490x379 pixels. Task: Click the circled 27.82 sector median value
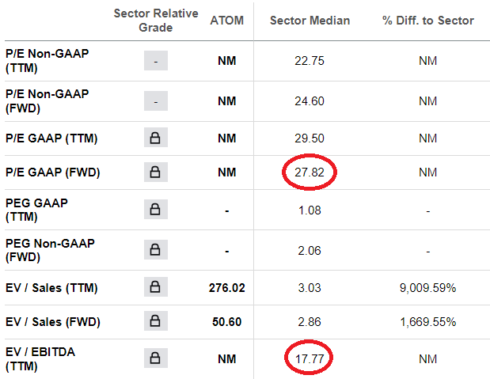[310, 172]
